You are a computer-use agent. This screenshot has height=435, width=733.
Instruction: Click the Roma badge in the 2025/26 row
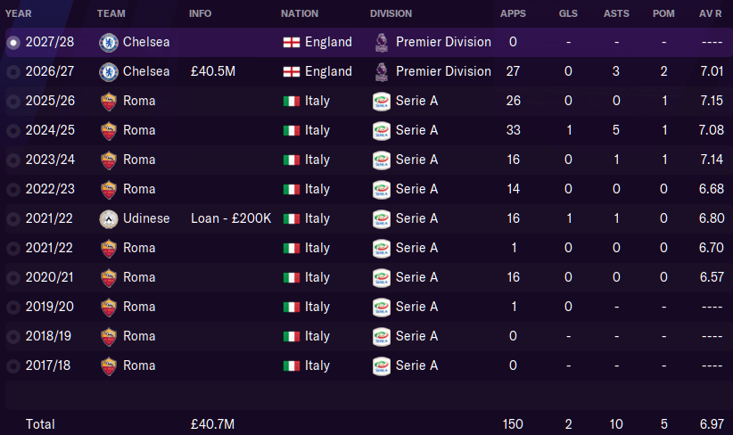point(109,102)
